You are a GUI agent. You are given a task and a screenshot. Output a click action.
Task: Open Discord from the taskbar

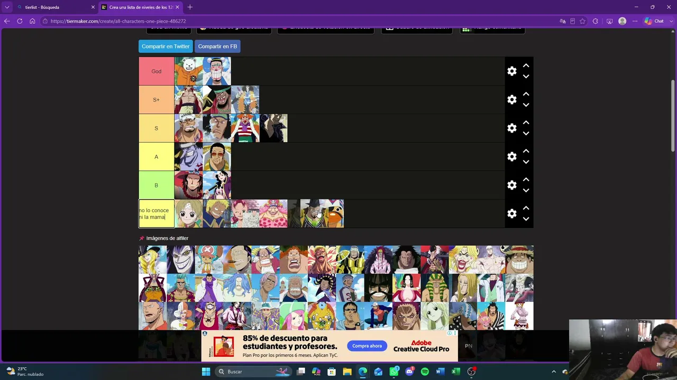(x=409, y=372)
